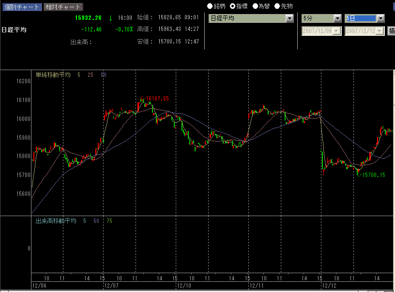The image size is (395, 292).
Task: Click the 12/07 date label on axis
Action: click(x=111, y=286)
